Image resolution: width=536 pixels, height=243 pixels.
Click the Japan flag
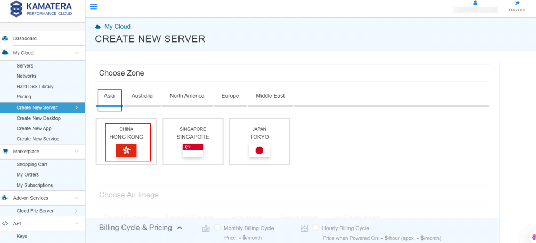coord(259,150)
